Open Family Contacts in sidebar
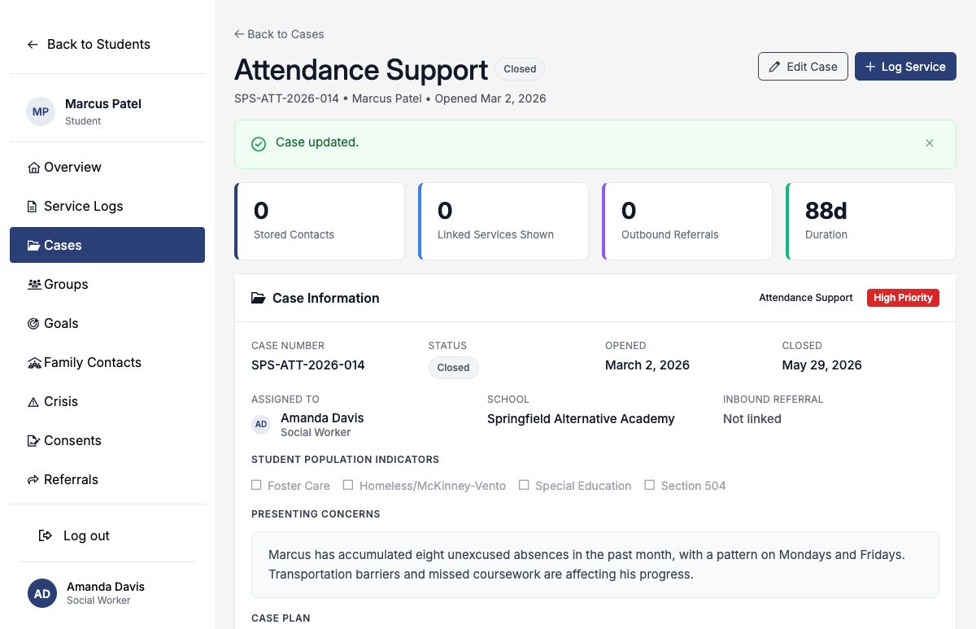The height and width of the screenshot is (629, 976). point(107,363)
